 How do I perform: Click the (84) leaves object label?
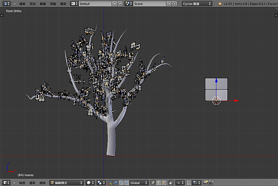(25, 175)
